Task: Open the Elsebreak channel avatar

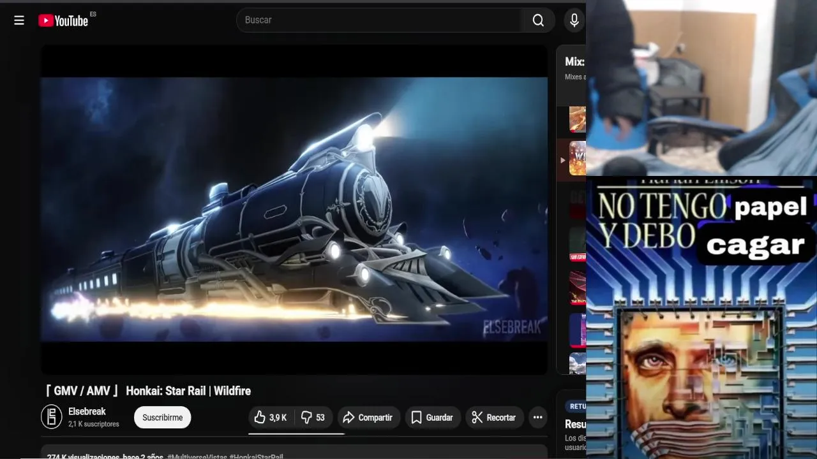Action: coord(52,417)
